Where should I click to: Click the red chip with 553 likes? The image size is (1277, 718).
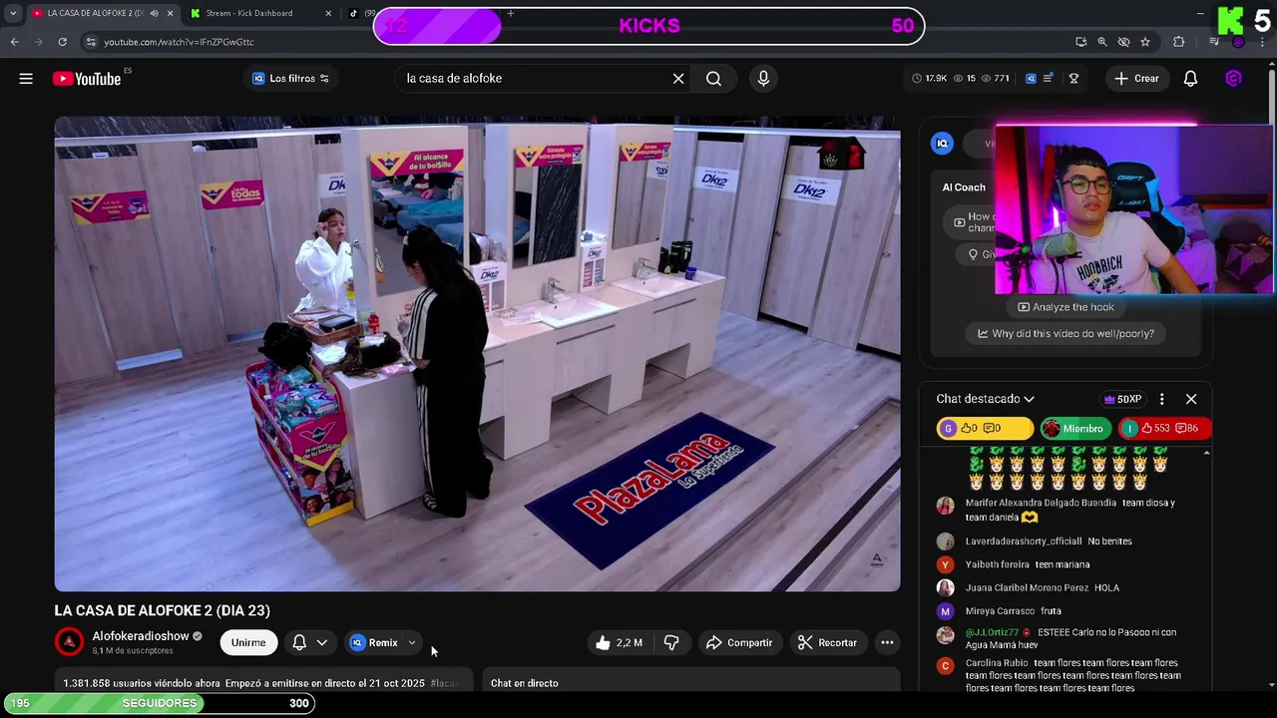pyautogui.click(x=1164, y=428)
